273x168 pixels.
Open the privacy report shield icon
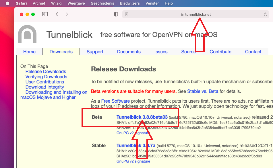(116, 14)
